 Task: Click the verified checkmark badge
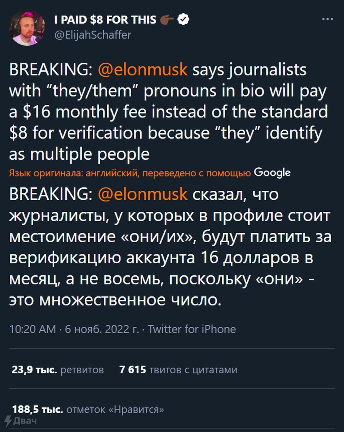(183, 20)
